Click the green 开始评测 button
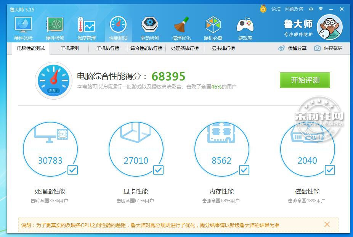The image size is (353, 237). pyautogui.click(x=305, y=80)
